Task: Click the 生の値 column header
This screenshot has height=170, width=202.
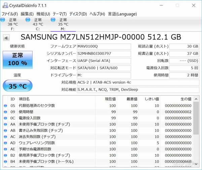Action: (186, 99)
